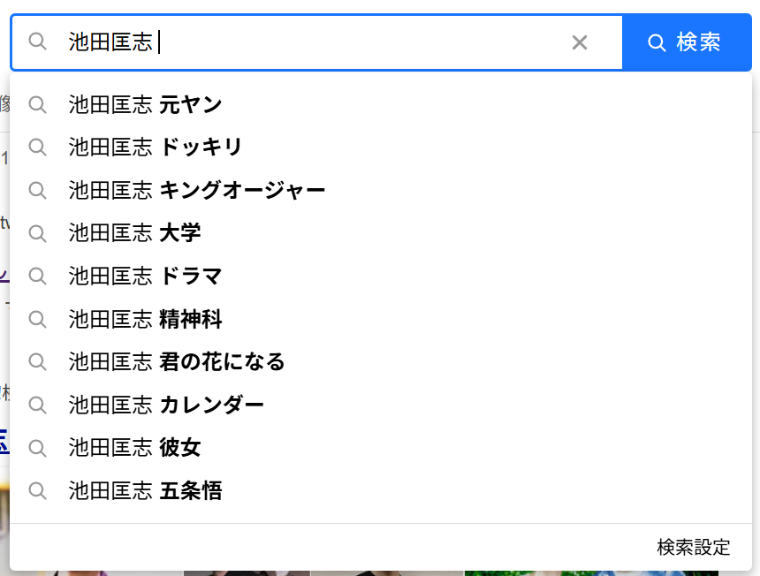Viewport: 760px width, 576px height.
Task: Choose the 池田匡志 精神科 suggestion
Action: coord(381,319)
